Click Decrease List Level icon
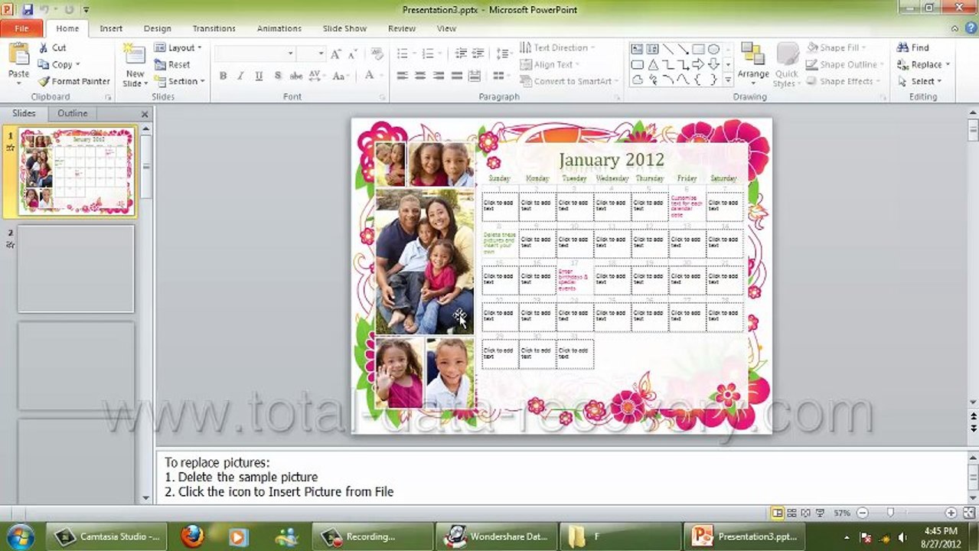Screen dimensions: 979x551 [461, 54]
